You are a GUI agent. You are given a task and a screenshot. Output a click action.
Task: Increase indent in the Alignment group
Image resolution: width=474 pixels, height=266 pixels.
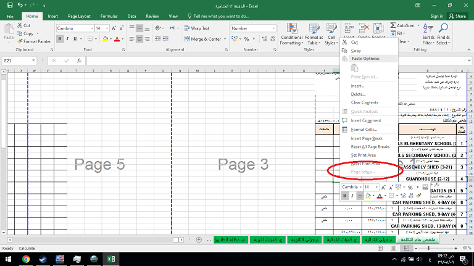(165, 39)
